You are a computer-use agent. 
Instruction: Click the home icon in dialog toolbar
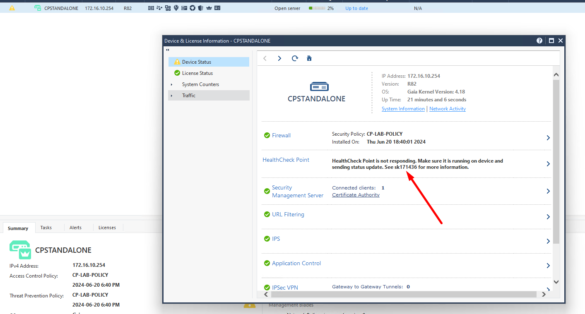[x=309, y=58]
